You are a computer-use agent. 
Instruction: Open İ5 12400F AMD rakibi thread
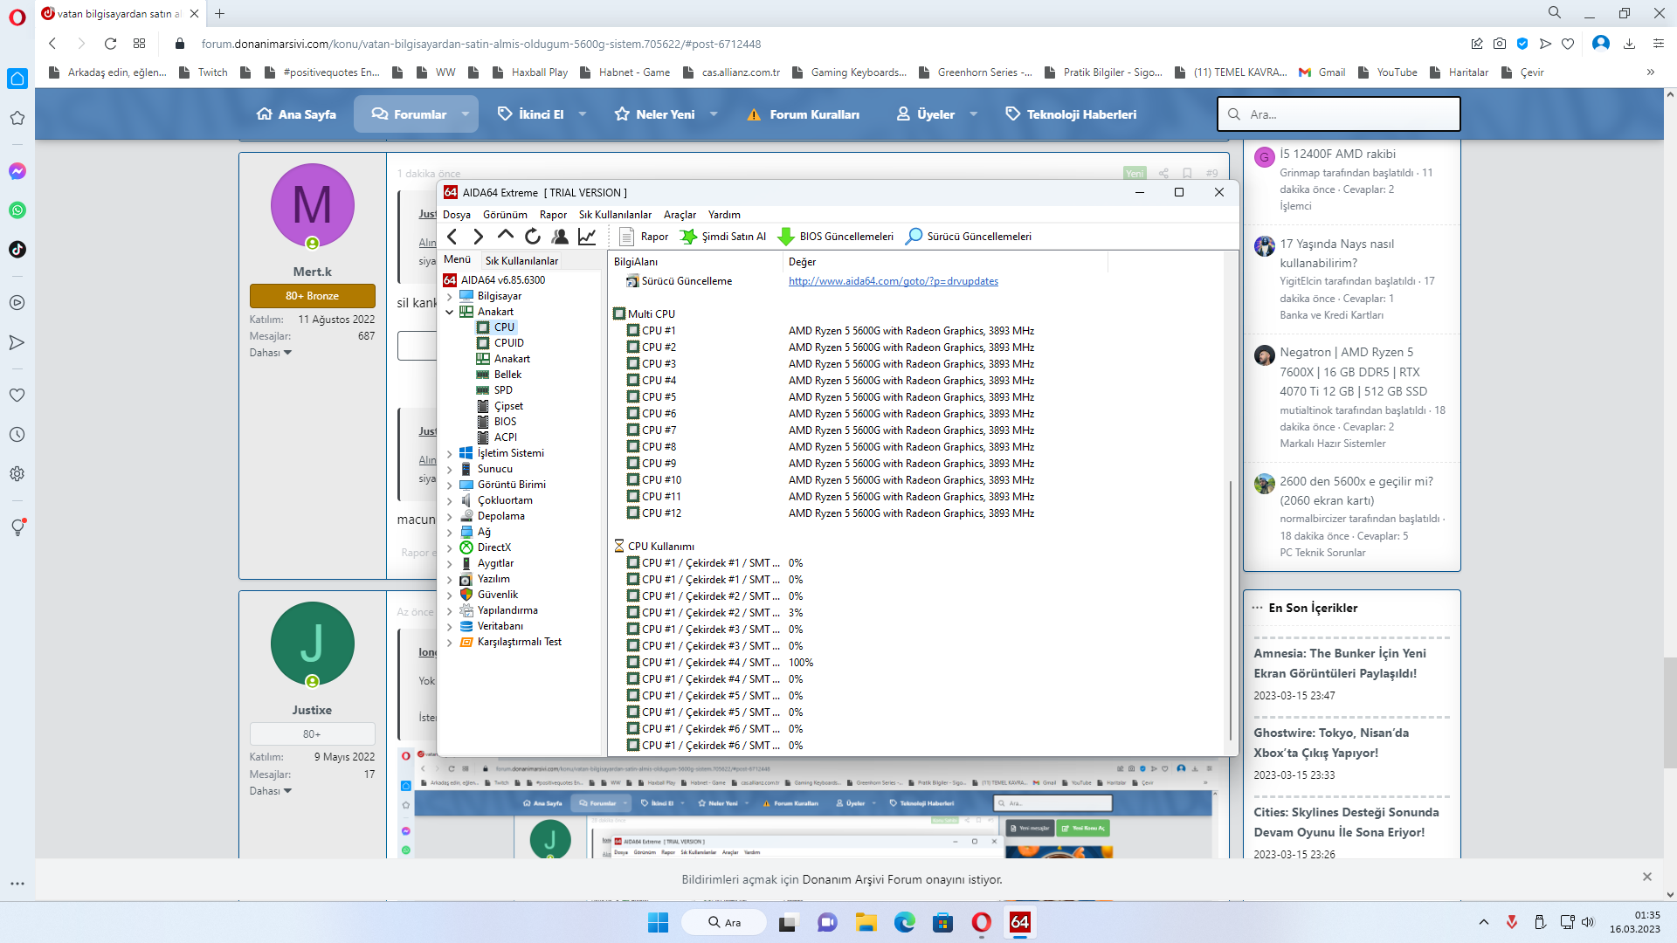[x=1337, y=154]
